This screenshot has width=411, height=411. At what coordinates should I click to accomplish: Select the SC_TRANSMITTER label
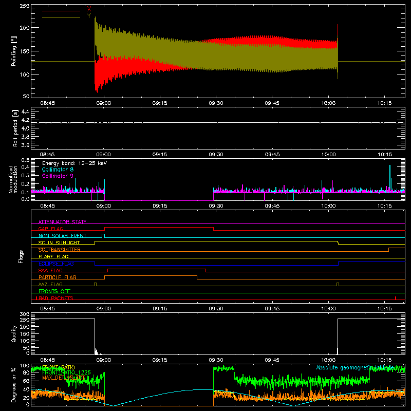[60, 250]
